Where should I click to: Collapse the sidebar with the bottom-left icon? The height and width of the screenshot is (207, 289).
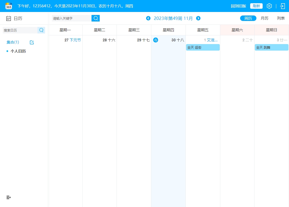(x=8, y=197)
